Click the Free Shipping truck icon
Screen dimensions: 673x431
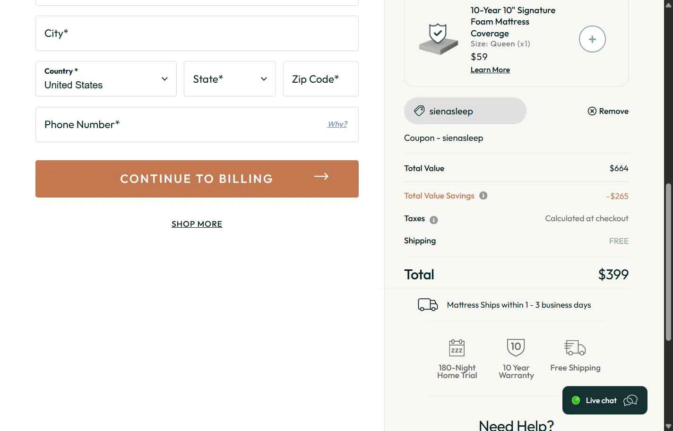pyautogui.click(x=575, y=348)
